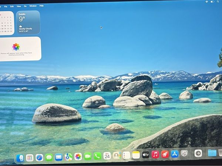222x166 pixels.
Task: Open FaceTime from the dock
Action: (88, 156)
